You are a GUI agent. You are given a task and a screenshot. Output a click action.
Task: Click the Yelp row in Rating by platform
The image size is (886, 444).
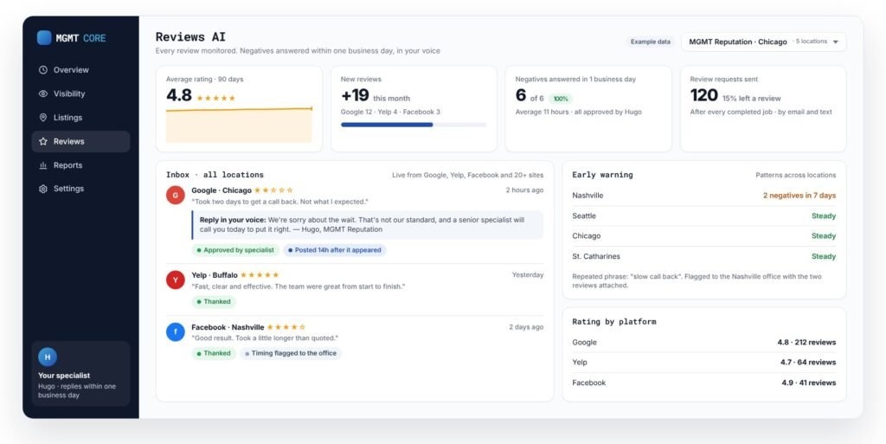point(704,363)
